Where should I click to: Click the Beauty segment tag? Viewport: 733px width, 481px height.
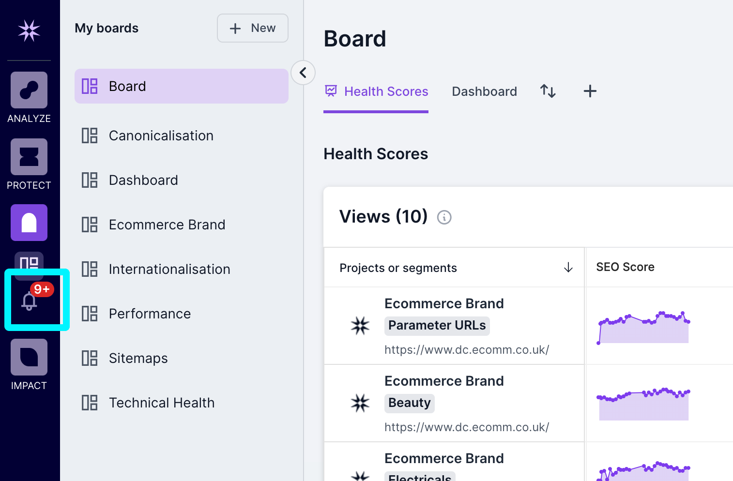409,403
